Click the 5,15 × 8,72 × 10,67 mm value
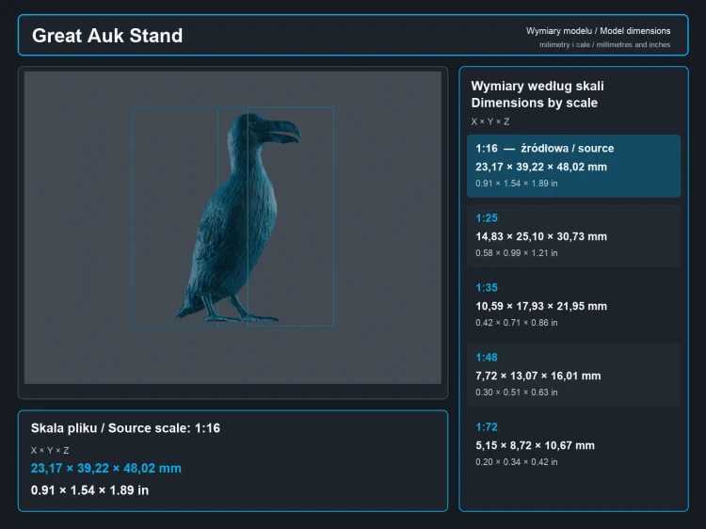706x529 pixels. coord(535,445)
